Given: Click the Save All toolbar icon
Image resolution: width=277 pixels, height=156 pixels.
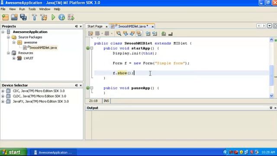Looking at the screenshot, I should [23, 17].
